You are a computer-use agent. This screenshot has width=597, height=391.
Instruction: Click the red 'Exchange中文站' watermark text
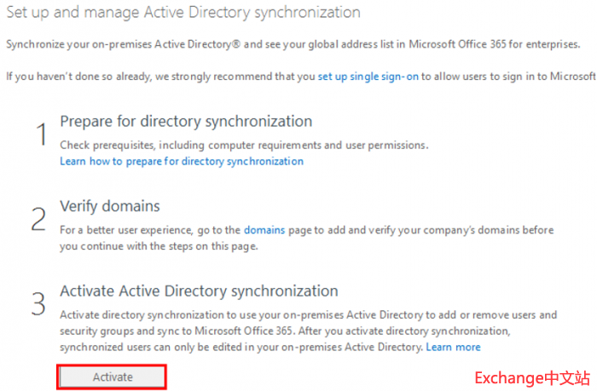pos(530,377)
